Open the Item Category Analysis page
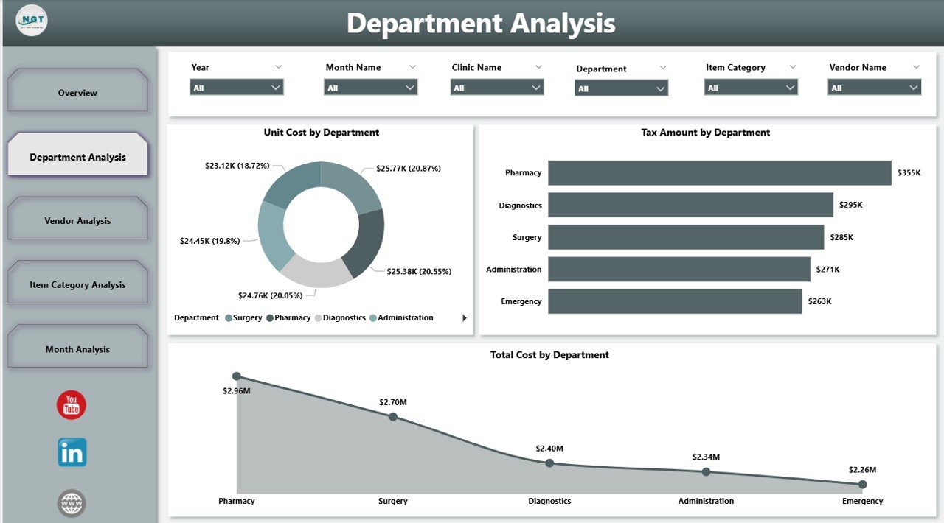The image size is (944, 523). pos(77,283)
